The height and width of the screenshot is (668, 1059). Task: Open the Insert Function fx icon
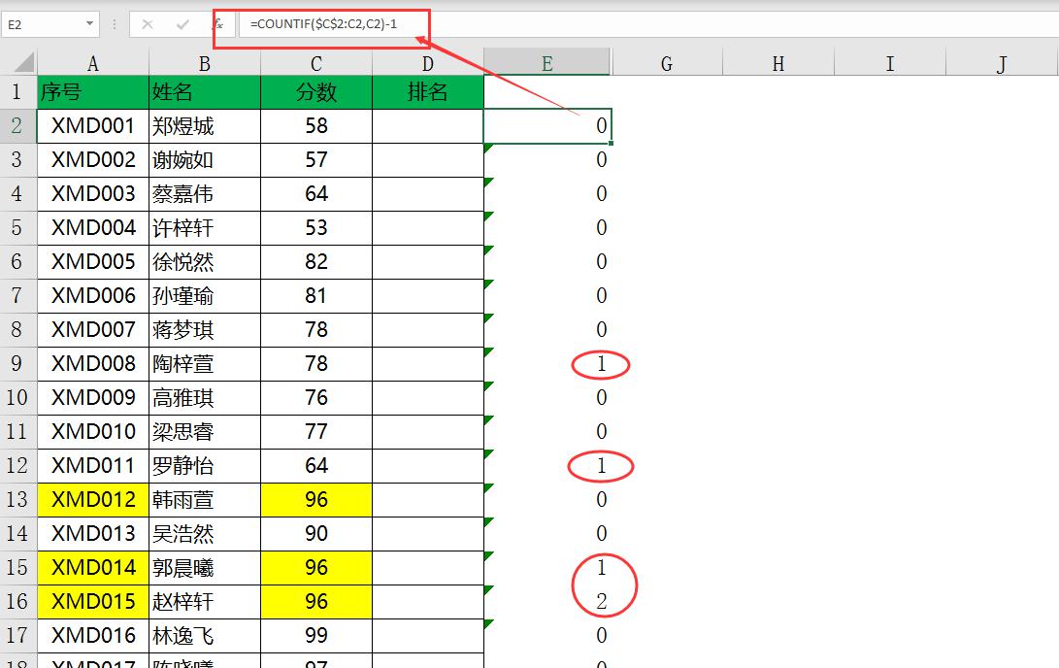[x=217, y=24]
